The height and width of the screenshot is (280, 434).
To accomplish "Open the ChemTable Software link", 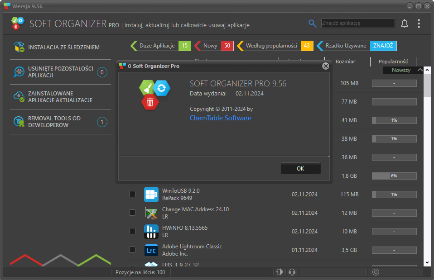I will click(x=220, y=118).
